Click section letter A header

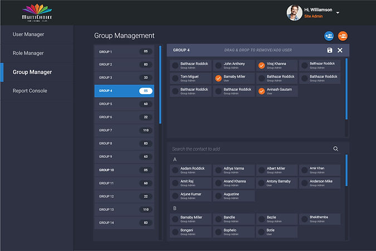175,160
